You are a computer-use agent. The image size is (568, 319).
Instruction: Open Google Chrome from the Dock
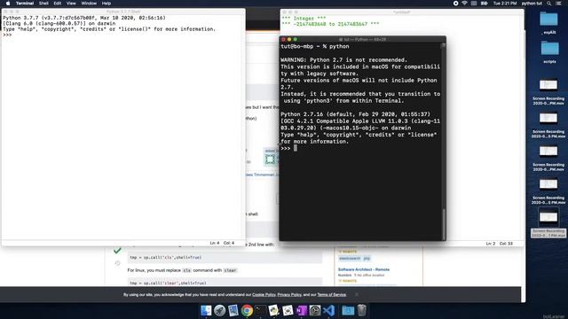pos(247,310)
